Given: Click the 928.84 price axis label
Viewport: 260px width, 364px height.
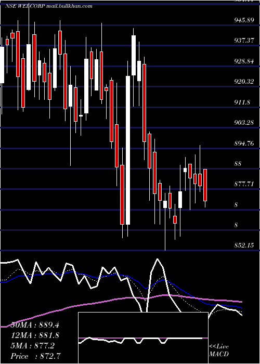Looking at the screenshot, I should pyautogui.click(x=243, y=61).
